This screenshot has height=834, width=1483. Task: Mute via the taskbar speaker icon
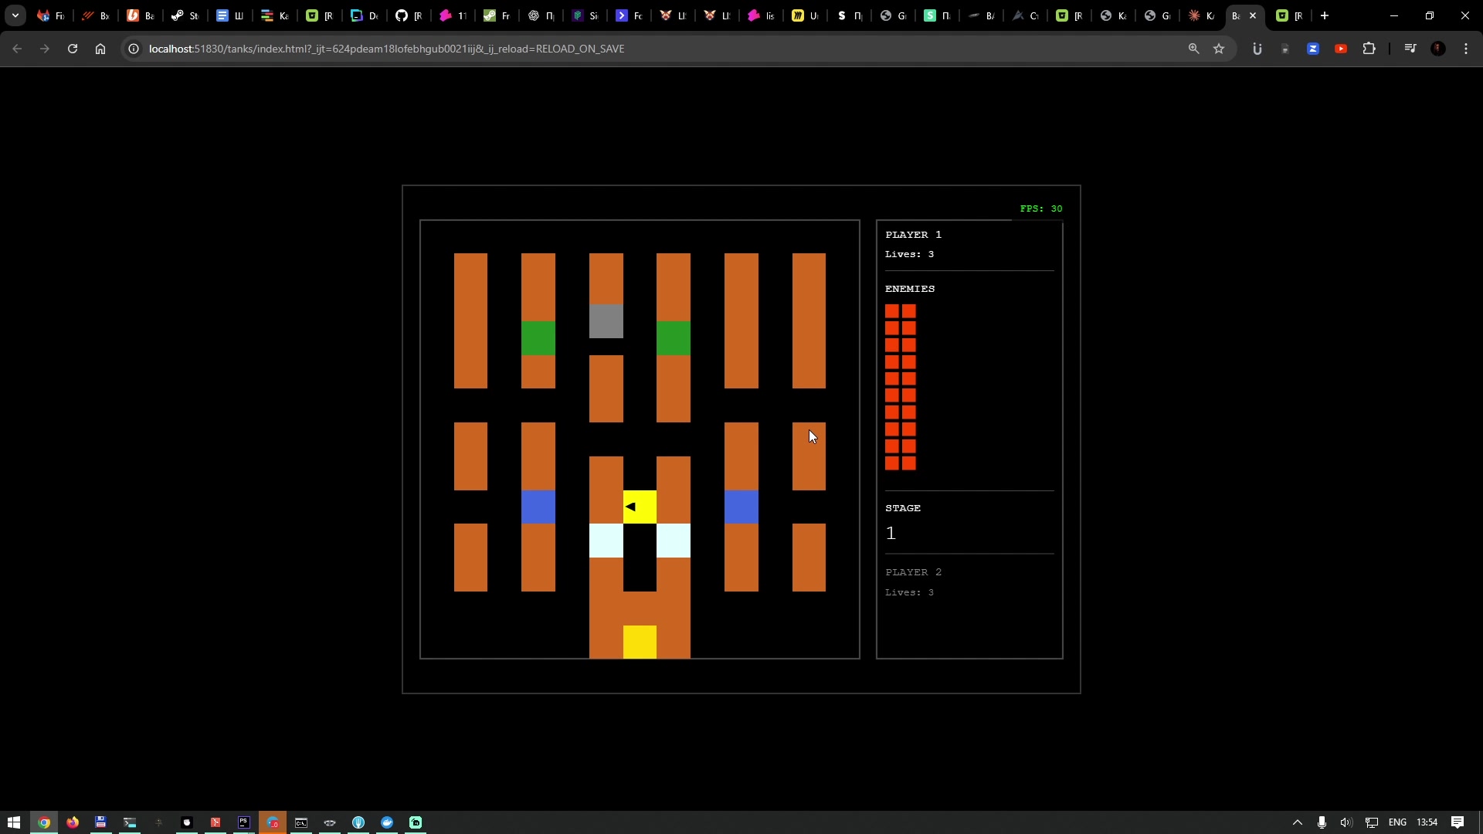pos(1346,822)
